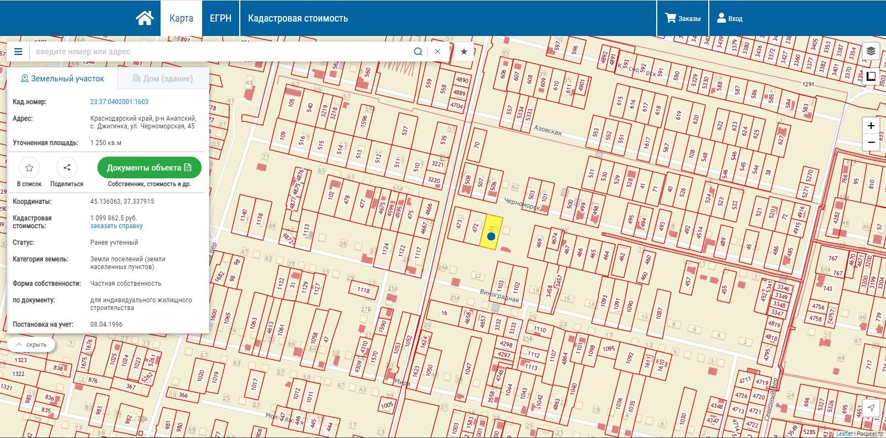Click the status Ранее учтенный

pyautogui.click(x=114, y=243)
